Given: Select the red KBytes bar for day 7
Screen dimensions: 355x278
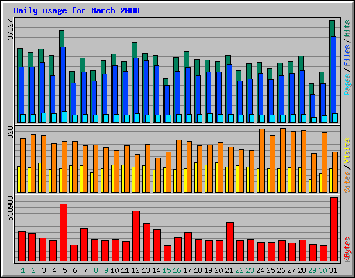Looking at the screenshot, I should pos(85,245).
